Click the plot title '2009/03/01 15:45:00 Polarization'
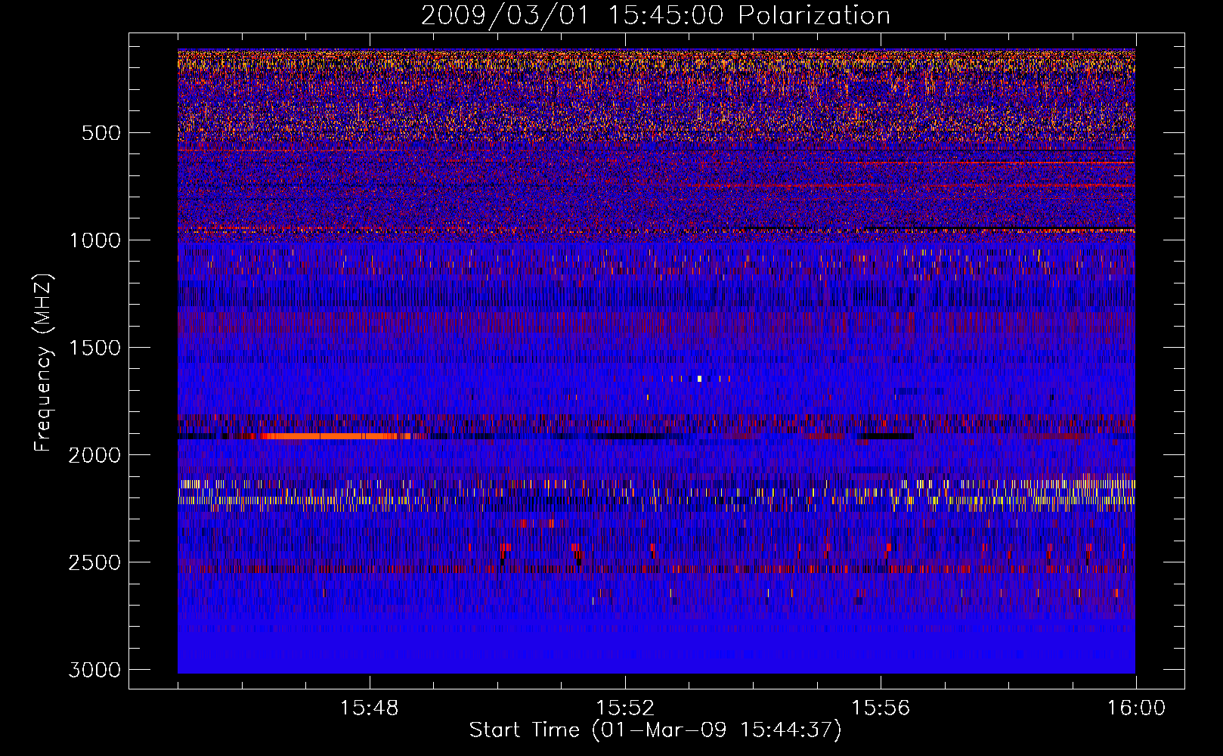1223x756 pixels. point(655,15)
